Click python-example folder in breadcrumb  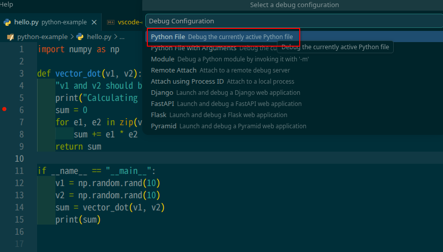tap(42, 37)
